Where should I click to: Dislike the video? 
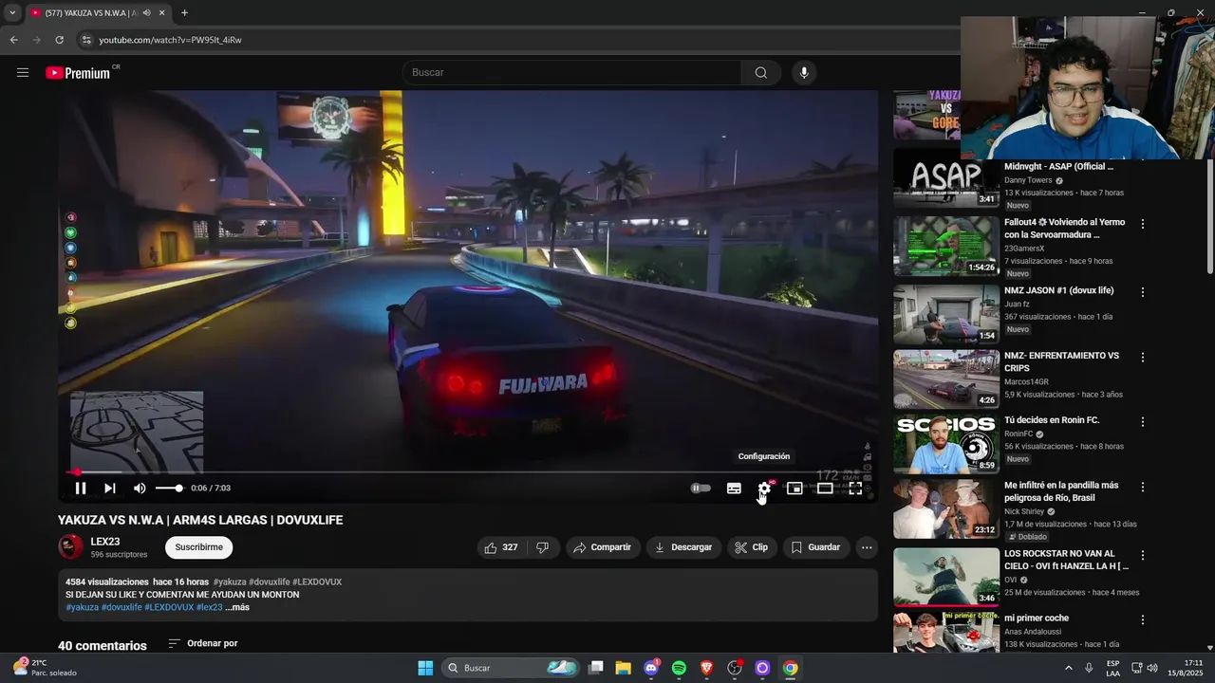pyautogui.click(x=543, y=547)
